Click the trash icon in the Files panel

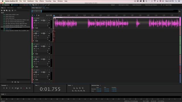point(13,10)
